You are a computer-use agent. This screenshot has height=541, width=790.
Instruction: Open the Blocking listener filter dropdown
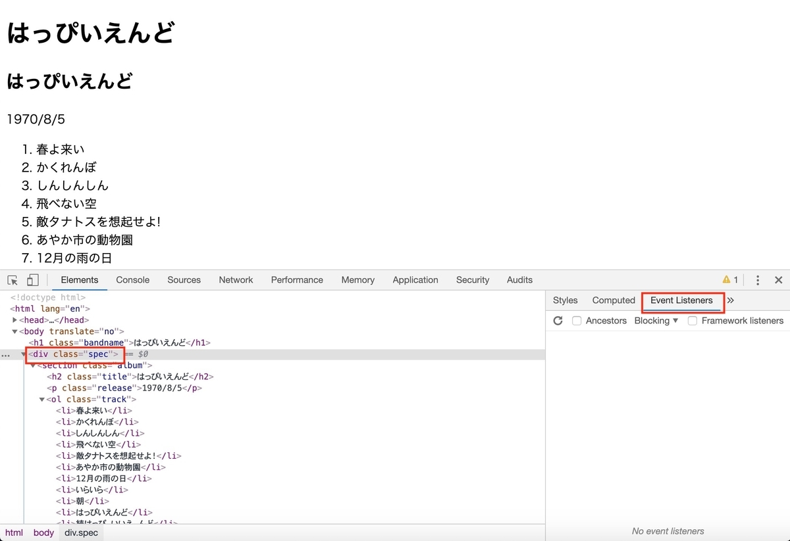point(656,321)
